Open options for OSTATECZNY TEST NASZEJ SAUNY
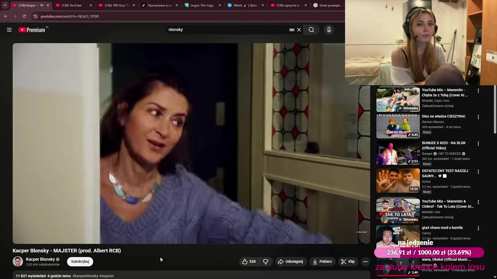Screen dimensions: 497x279 (x=478, y=172)
